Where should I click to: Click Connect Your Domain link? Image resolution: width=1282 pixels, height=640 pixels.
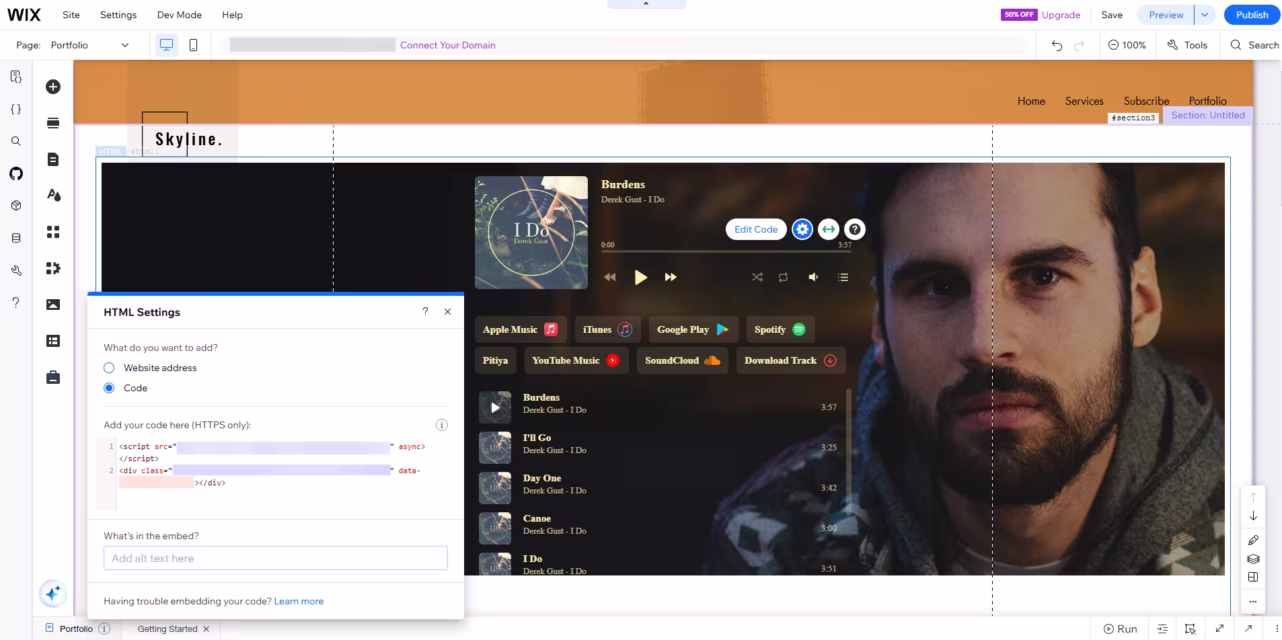[448, 45]
